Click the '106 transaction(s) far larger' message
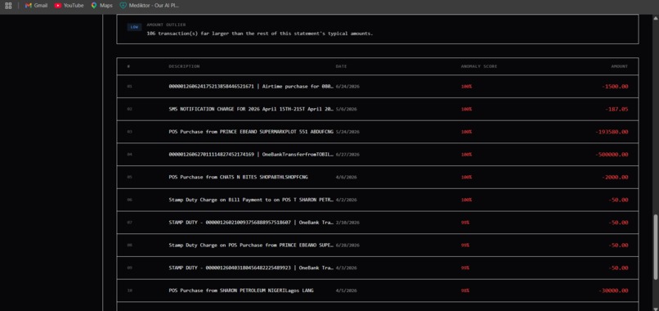 259,34
